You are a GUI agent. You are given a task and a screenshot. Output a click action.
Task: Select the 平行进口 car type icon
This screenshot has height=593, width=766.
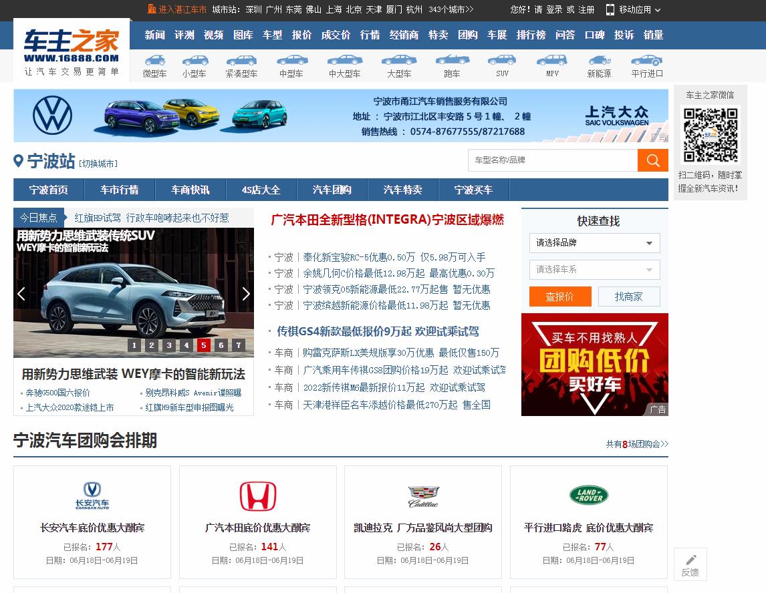(646, 61)
